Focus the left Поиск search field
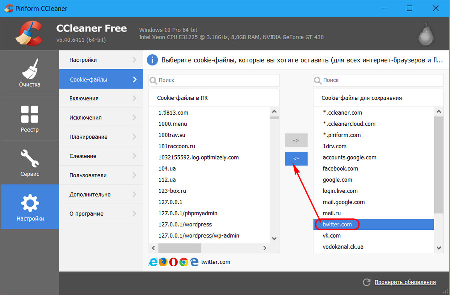The width and height of the screenshot is (450, 295). pos(214,80)
